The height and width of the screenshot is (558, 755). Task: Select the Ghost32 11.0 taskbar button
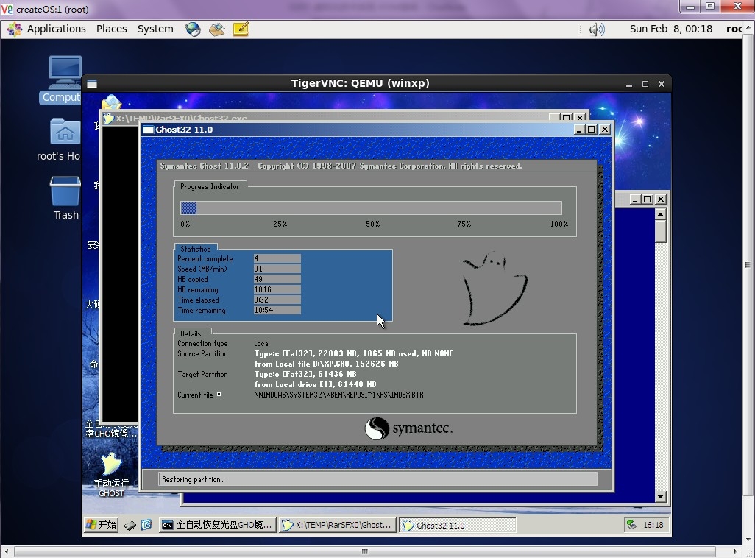[x=456, y=525]
